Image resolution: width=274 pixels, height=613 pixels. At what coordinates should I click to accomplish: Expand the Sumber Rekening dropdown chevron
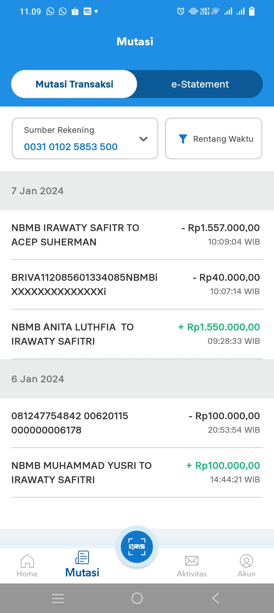coord(143,139)
